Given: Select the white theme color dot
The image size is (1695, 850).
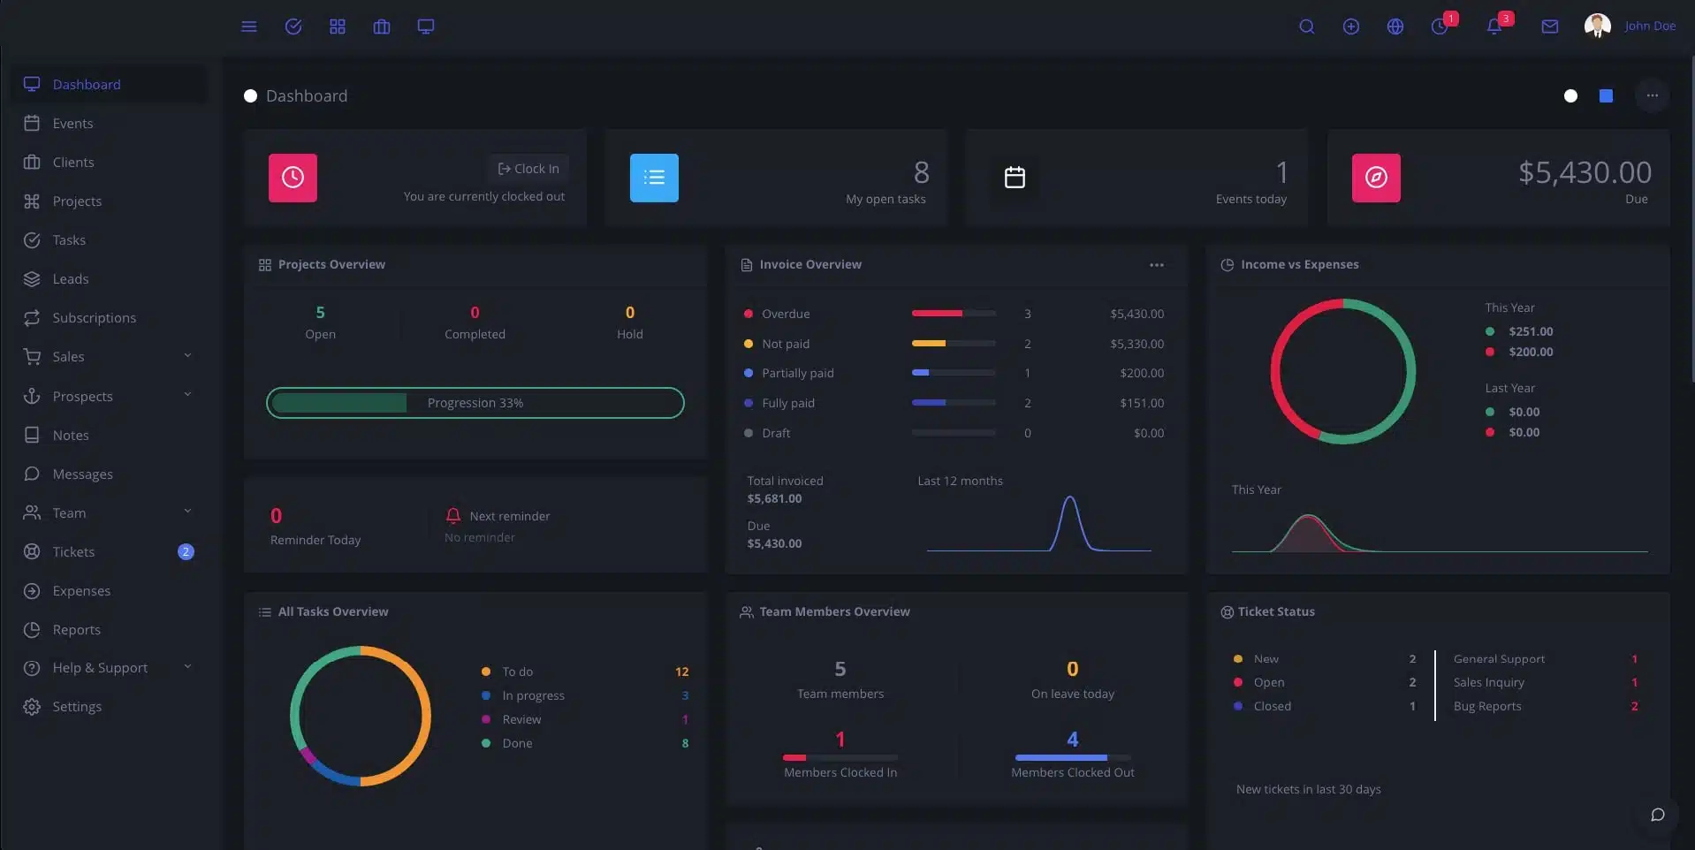Looking at the screenshot, I should pyautogui.click(x=1570, y=95).
